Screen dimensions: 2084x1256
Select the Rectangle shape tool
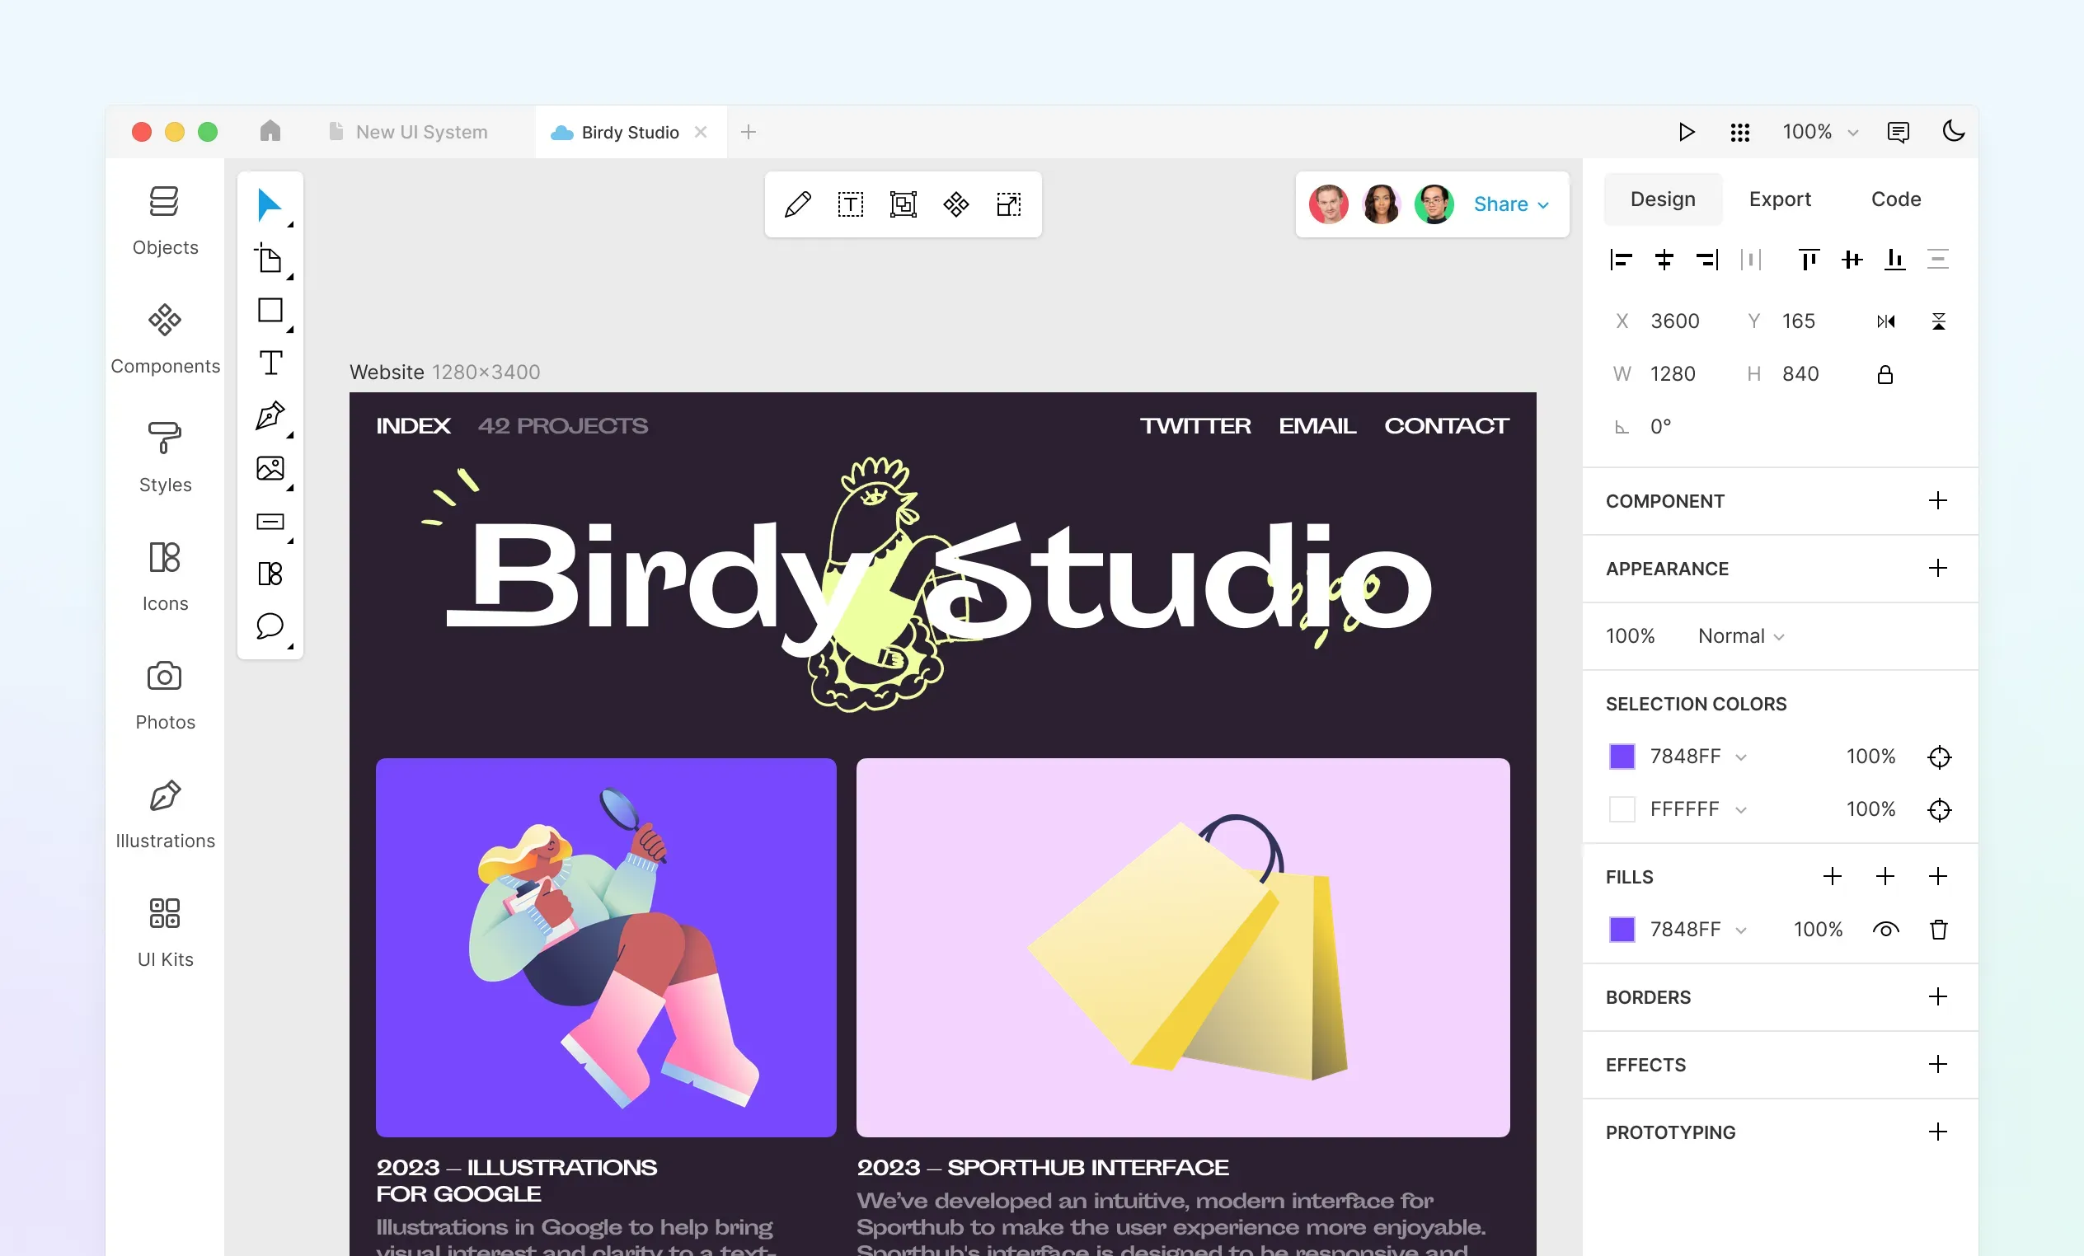(270, 311)
